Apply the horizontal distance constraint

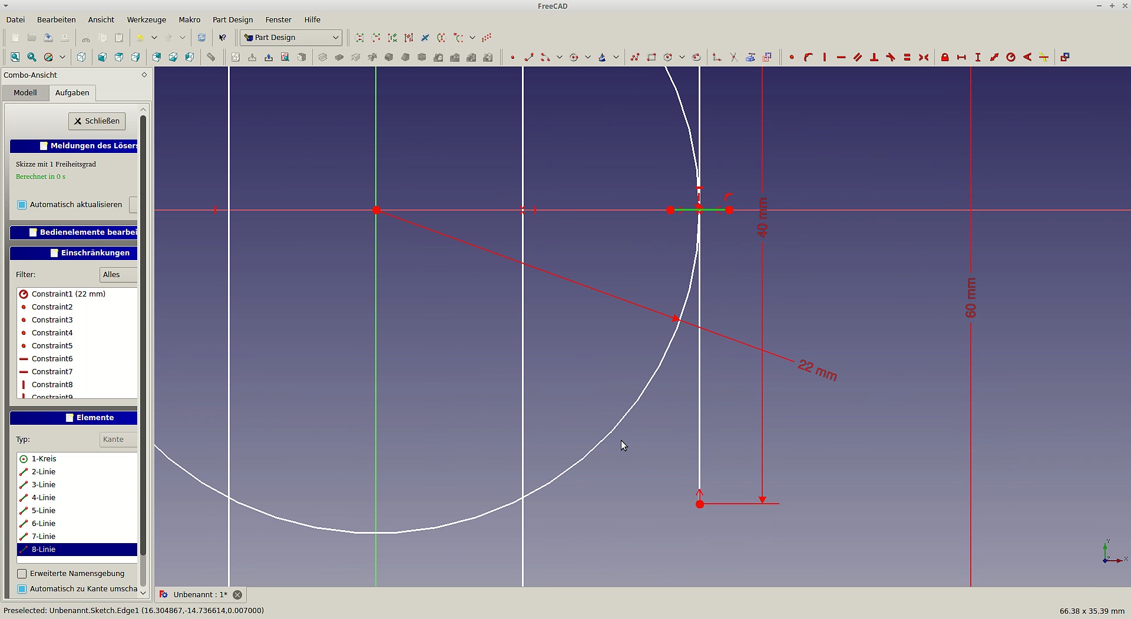(x=961, y=57)
